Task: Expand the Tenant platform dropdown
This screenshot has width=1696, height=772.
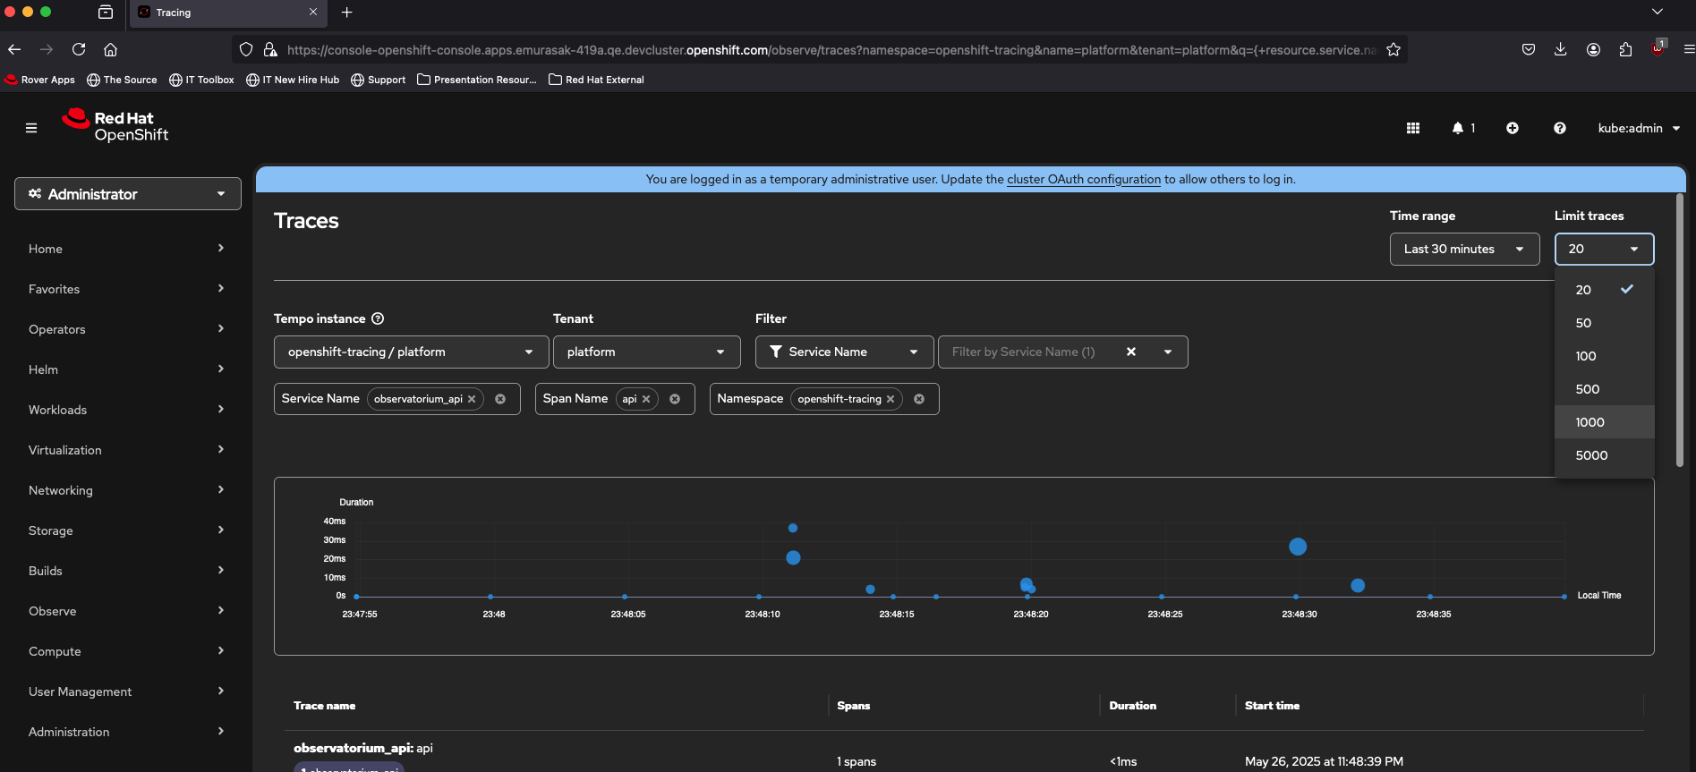Action: [x=646, y=352]
